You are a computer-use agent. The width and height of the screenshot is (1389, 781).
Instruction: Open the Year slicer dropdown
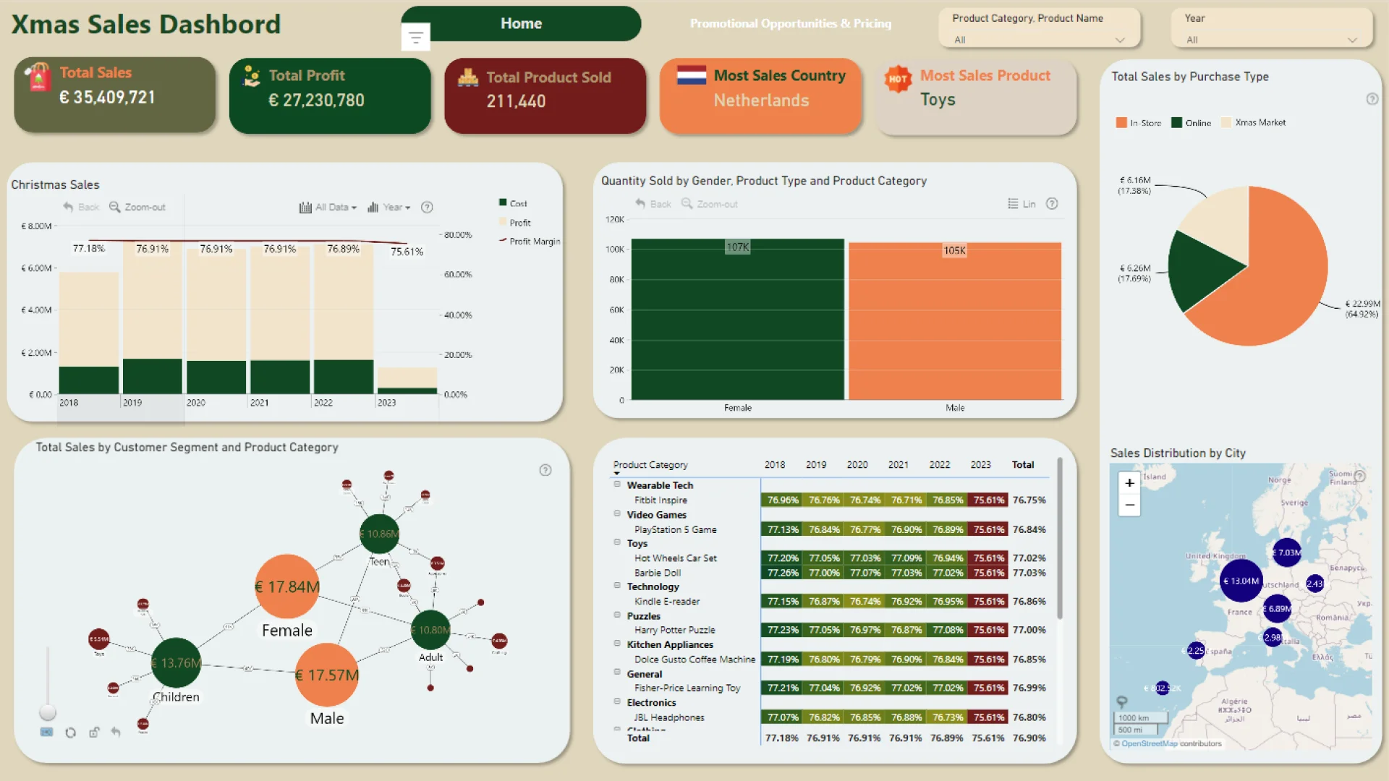pos(1271,40)
